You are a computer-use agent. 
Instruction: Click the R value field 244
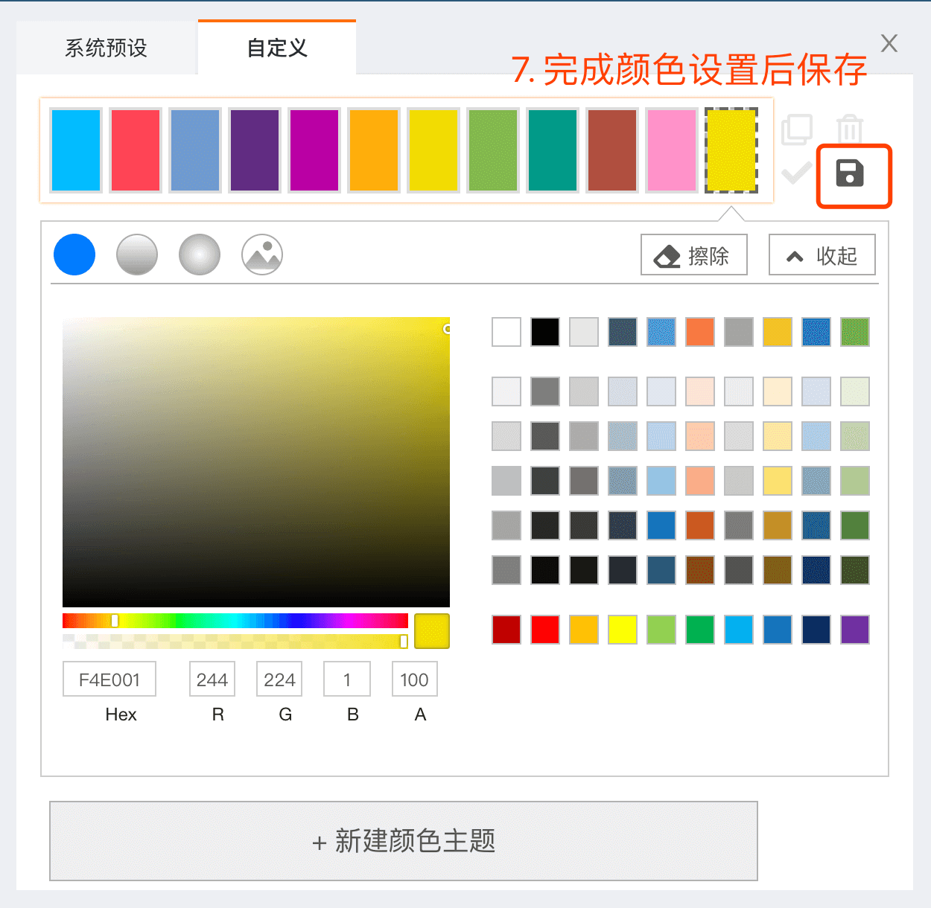(x=212, y=680)
